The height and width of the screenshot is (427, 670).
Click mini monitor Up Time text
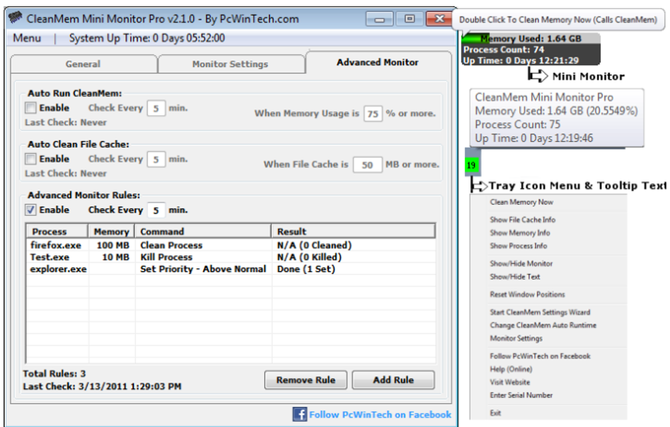tap(521, 60)
